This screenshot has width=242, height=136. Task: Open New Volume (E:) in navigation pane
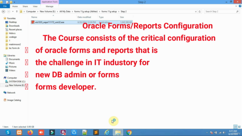click(17, 85)
